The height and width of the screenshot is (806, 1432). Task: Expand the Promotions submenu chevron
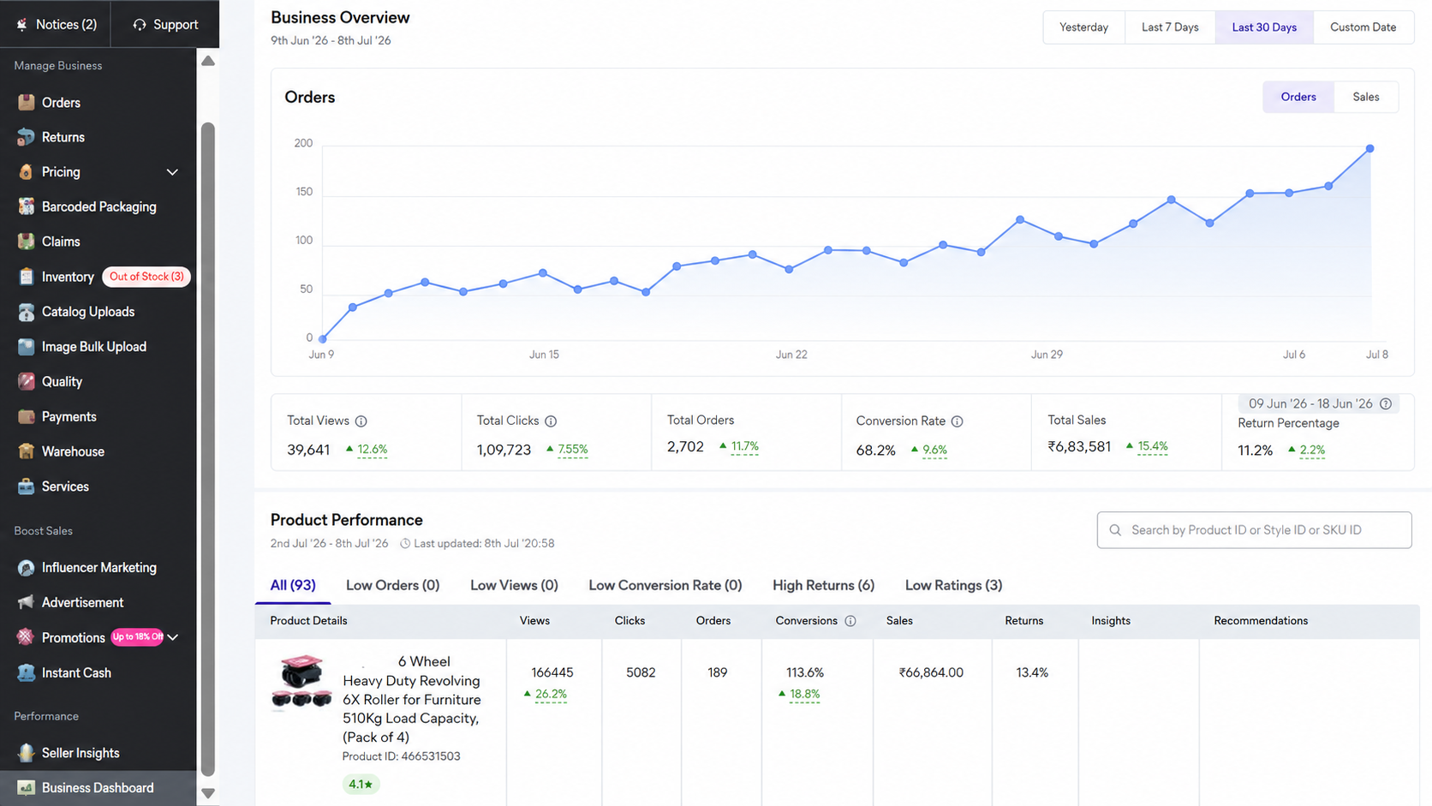[173, 637]
